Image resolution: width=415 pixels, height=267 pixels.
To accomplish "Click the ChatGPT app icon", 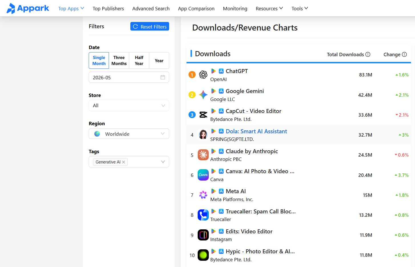I will tap(203, 75).
